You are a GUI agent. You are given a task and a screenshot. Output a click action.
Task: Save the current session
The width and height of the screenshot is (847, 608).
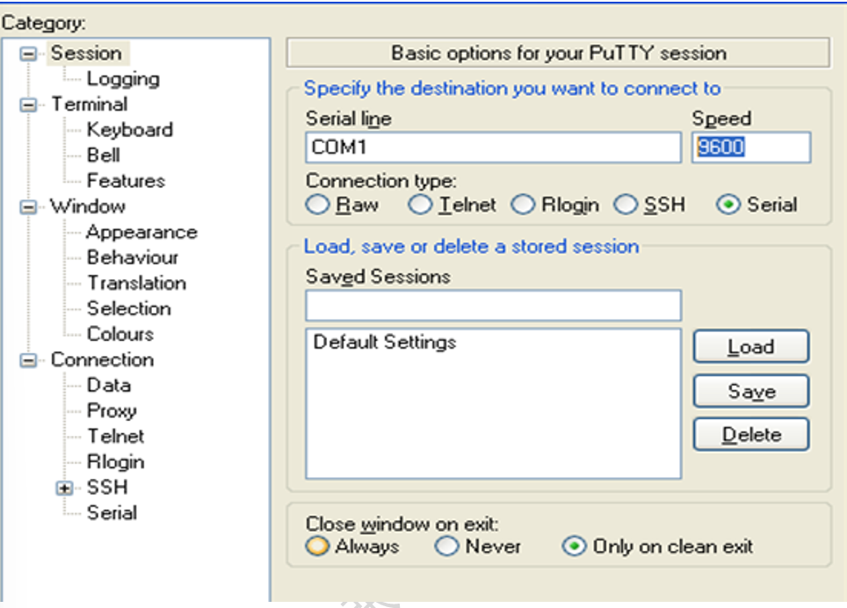click(x=751, y=390)
